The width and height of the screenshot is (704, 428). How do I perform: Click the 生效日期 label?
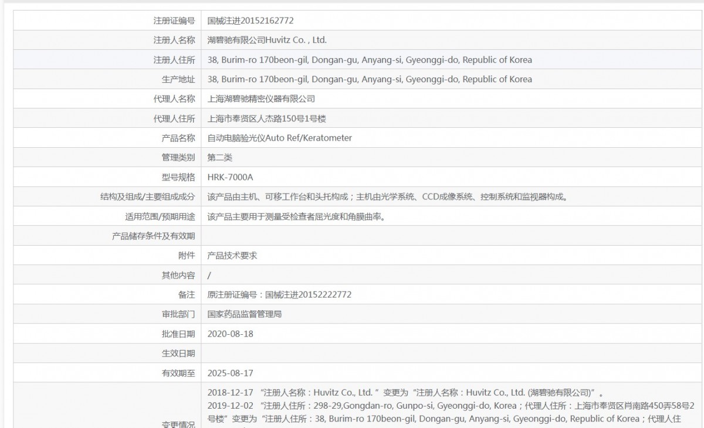178,353
